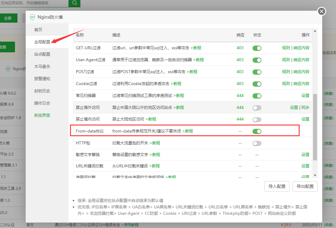Click the rule list vertical scrollbar thumb
336x228 pixels.
(315, 127)
